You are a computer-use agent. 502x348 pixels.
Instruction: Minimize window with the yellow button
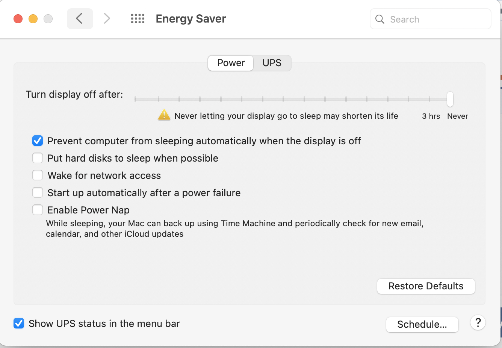pyautogui.click(x=33, y=19)
